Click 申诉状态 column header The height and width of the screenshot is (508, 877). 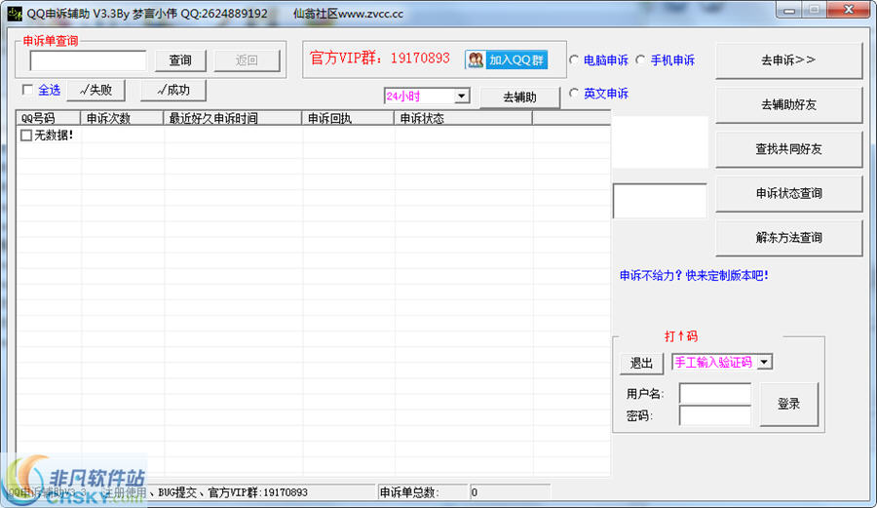click(x=463, y=118)
